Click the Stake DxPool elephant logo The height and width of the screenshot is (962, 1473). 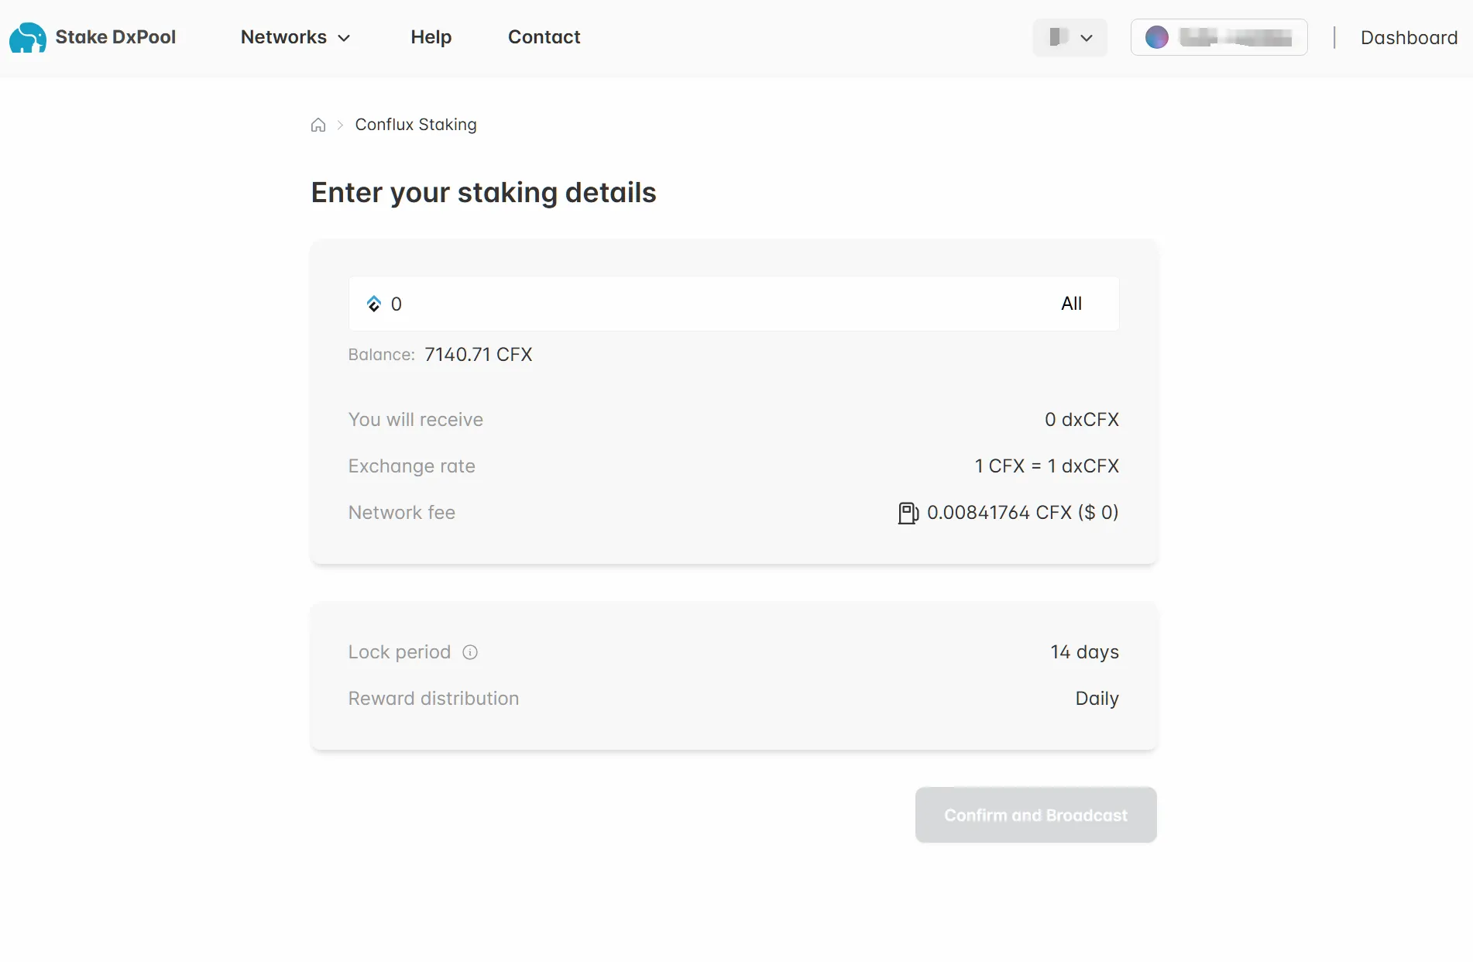coord(27,37)
